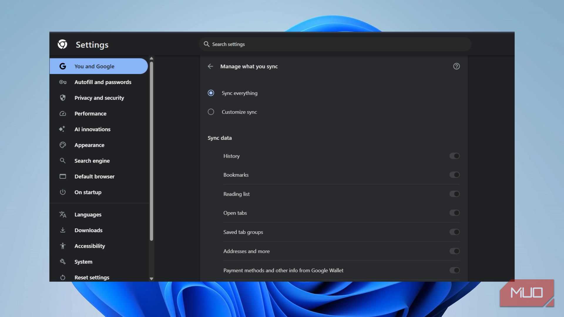Toggle the Bookmarks sync switch

(x=454, y=175)
